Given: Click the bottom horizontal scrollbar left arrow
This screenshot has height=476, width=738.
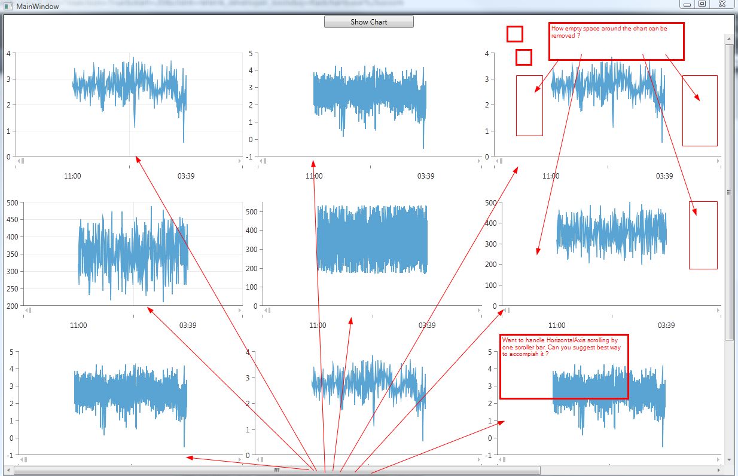Looking at the screenshot, I should [x=8, y=471].
